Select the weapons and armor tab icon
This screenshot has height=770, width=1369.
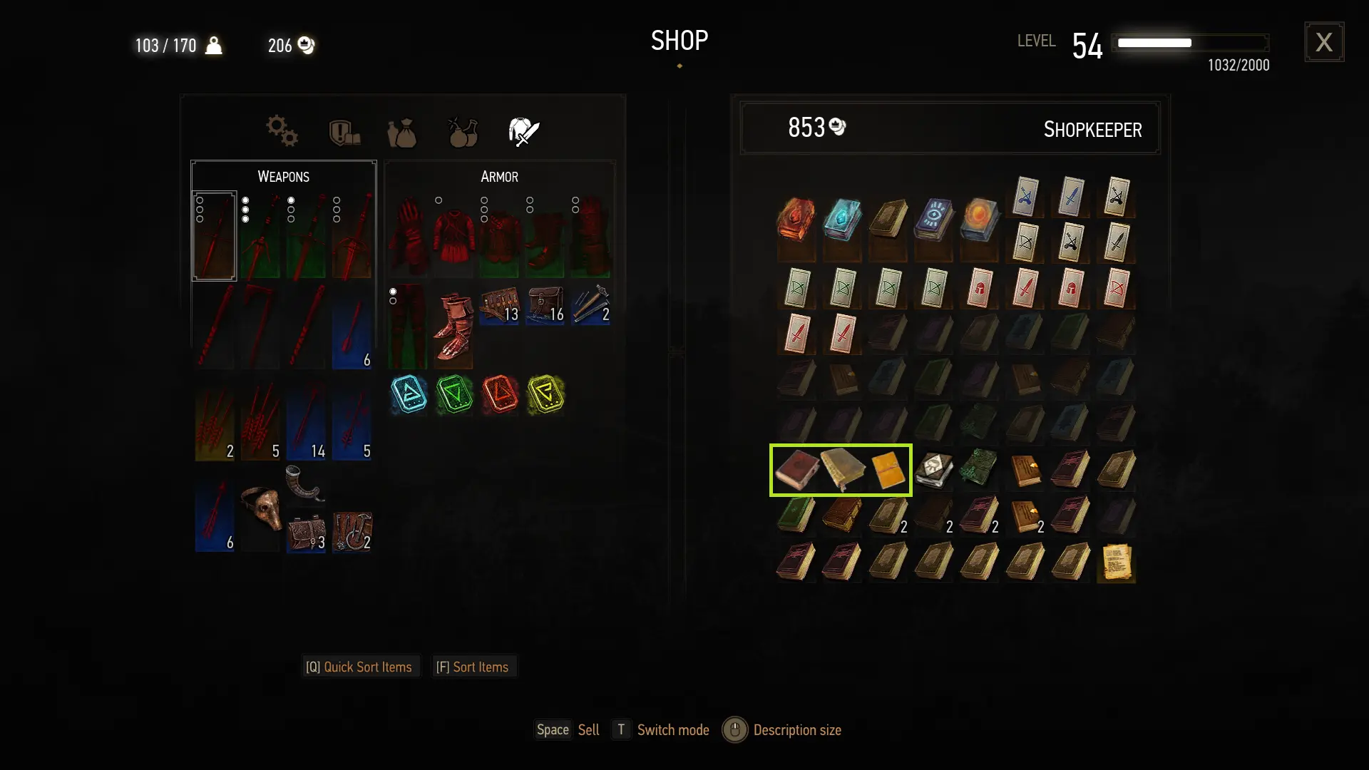click(523, 132)
